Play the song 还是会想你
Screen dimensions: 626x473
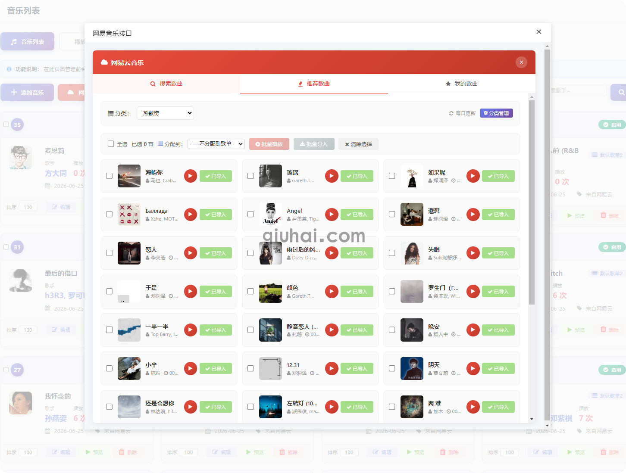(x=190, y=407)
